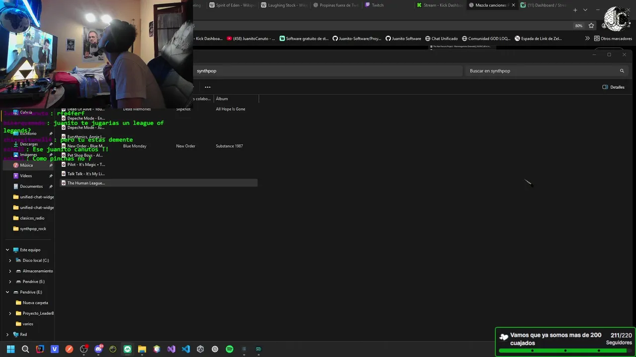Open ChatGPT icon on taskbar
This screenshot has height=357, width=636.
215,349
